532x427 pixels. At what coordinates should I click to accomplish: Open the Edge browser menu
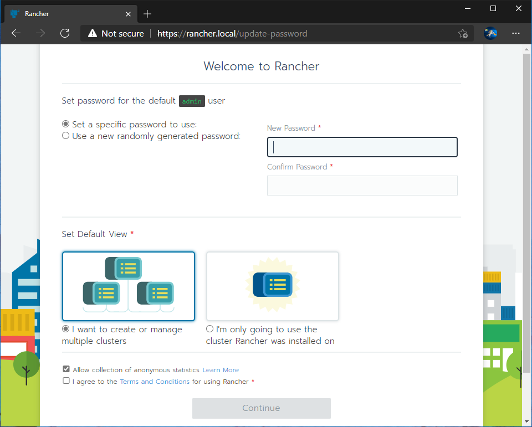pos(516,33)
